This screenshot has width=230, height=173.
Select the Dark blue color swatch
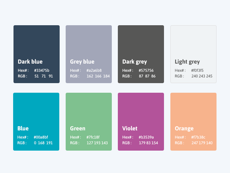pos(37,54)
